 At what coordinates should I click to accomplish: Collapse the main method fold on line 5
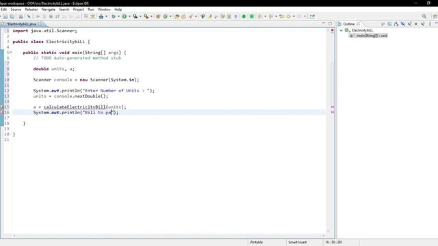tap(11, 52)
